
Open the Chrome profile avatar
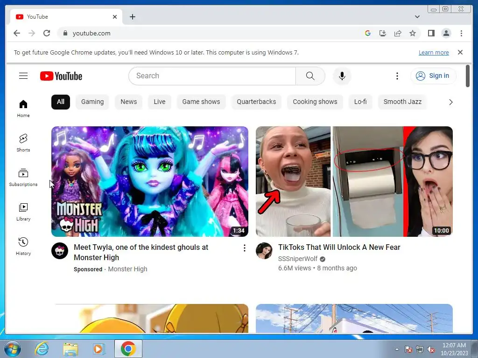coord(446,33)
